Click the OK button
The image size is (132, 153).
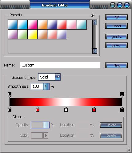coord(116,17)
